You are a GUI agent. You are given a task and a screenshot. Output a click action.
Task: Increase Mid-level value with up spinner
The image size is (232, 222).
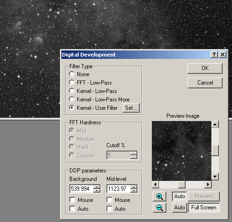point(134,187)
